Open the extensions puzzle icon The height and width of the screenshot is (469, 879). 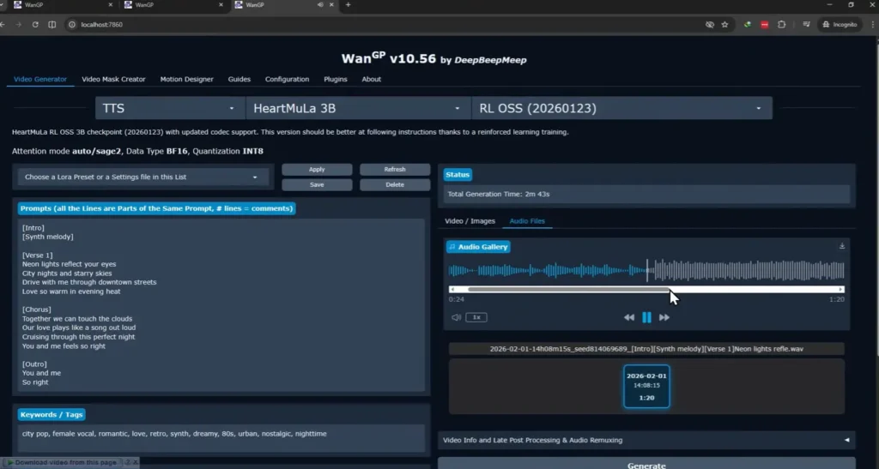[x=781, y=25]
